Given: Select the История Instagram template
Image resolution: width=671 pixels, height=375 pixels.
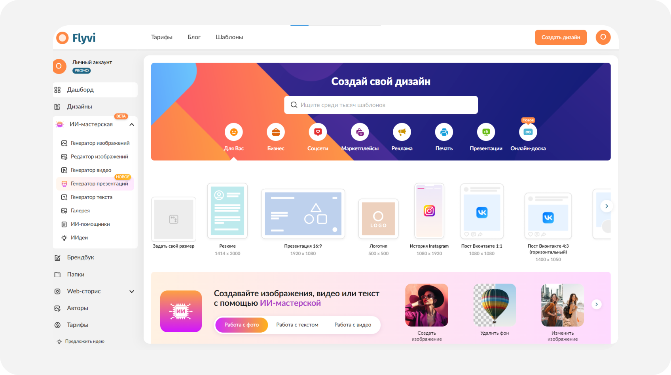Looking at the screenshot, I should [x=429, y=211].
